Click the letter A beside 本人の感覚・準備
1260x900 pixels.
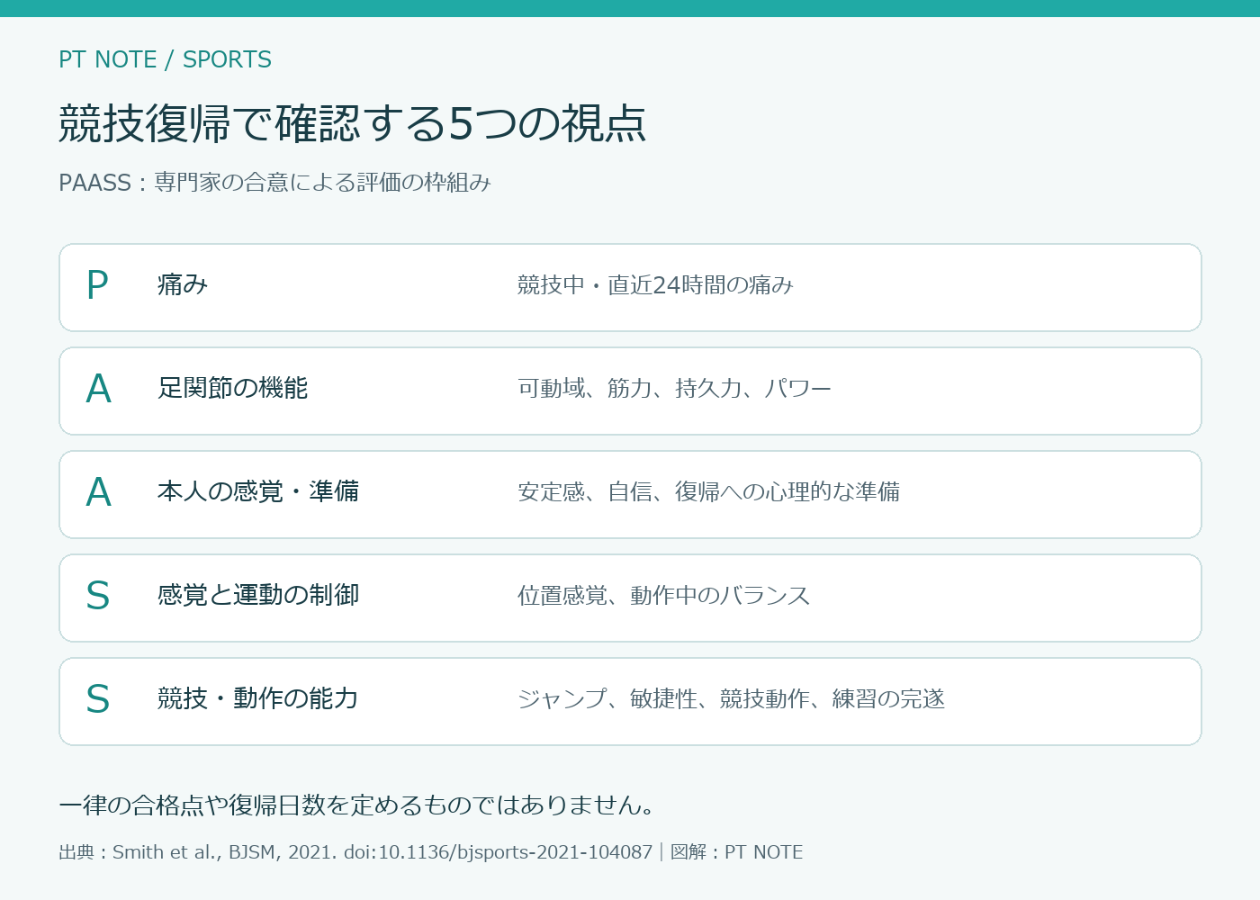click(x=98, y=492)
